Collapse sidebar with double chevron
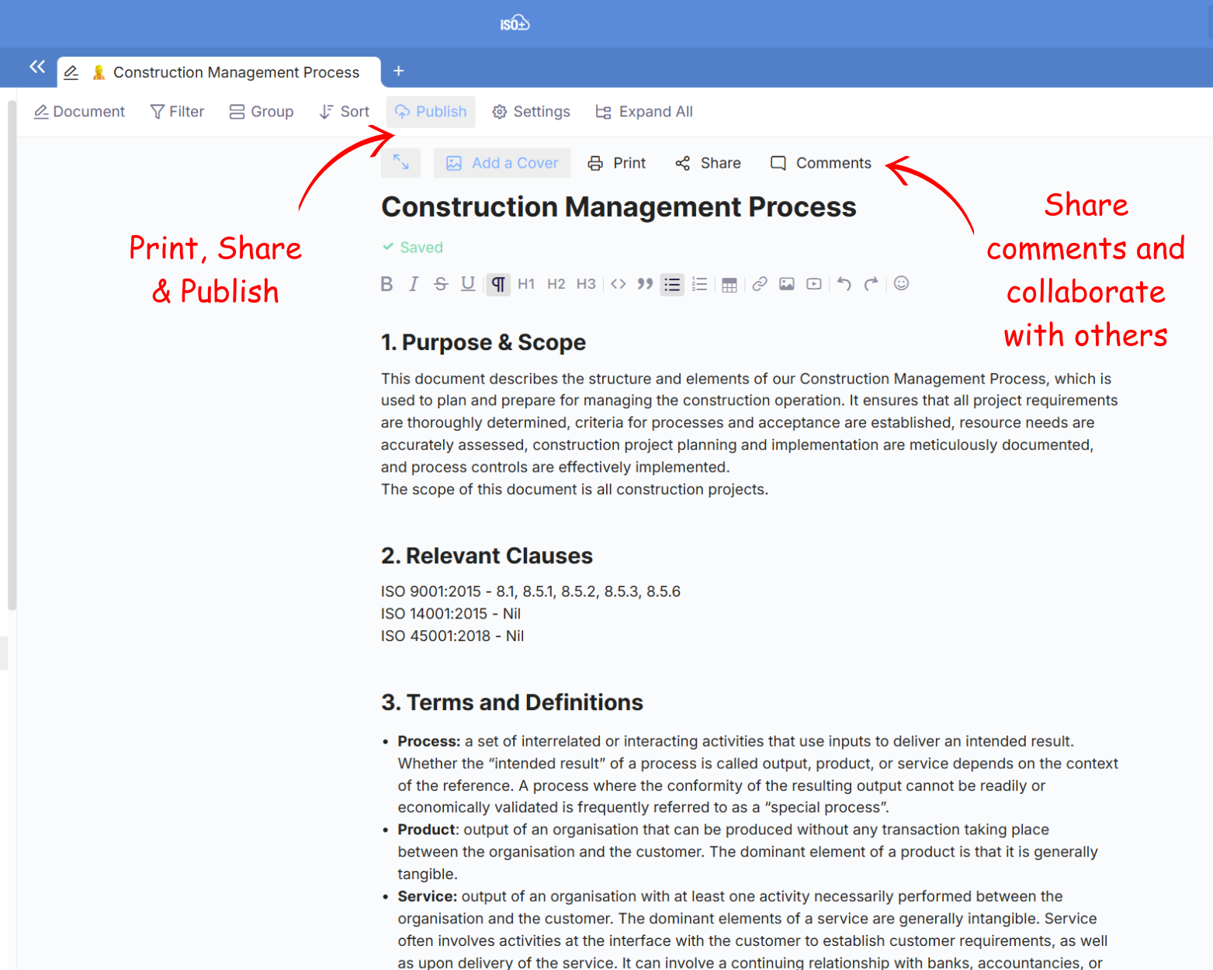Screen dimensions: 1213x970 tap(37, 67)
